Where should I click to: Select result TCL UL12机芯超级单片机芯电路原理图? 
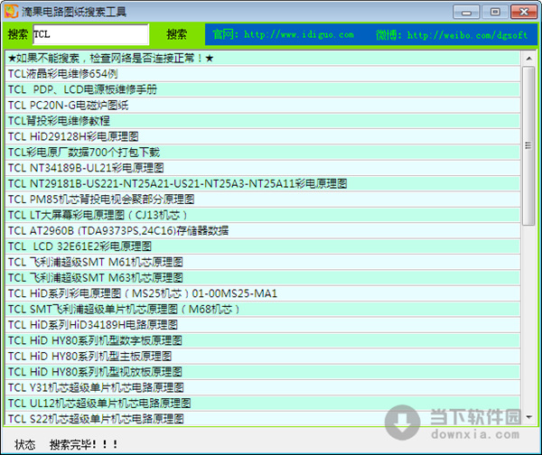(x=263, y=404)
